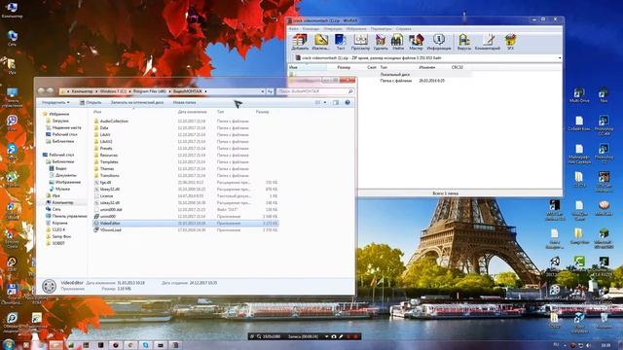Select the AudioCollection folder

point(114,121)
